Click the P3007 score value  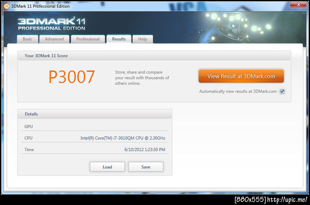(72, 77)
